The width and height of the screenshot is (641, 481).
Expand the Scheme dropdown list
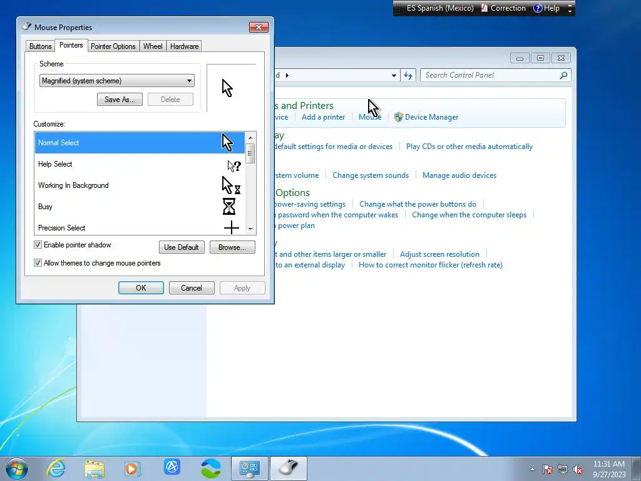pyautogui.click(x=117, y=81)
